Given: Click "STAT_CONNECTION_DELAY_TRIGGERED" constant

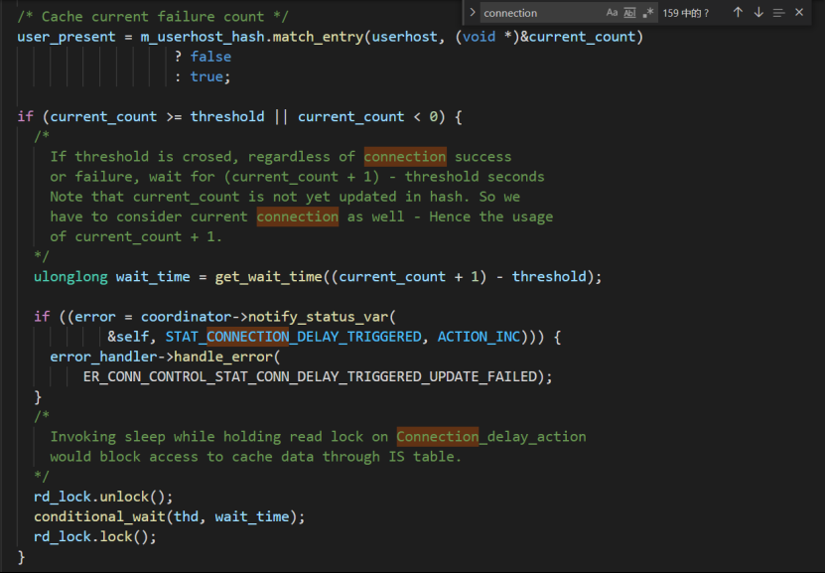Looking at the screenshot, I should [294, 337].
